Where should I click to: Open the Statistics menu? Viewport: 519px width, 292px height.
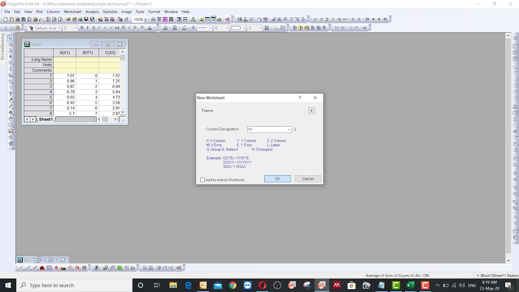[x=110, y=12]
